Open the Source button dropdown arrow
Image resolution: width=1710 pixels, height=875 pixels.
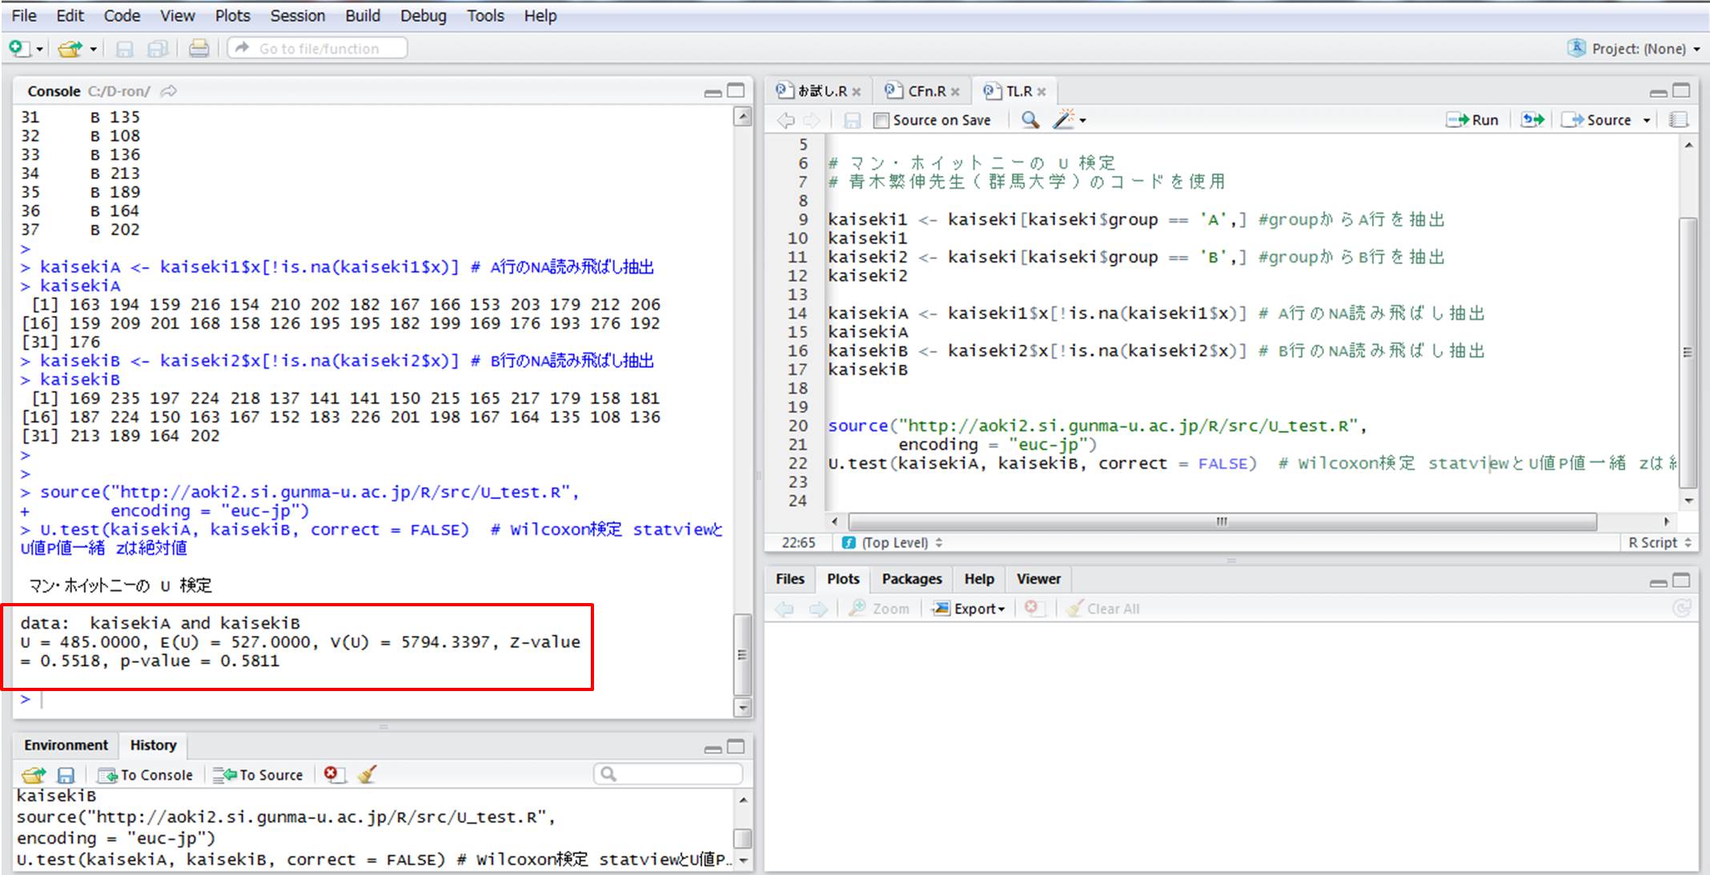(1647, 120)
